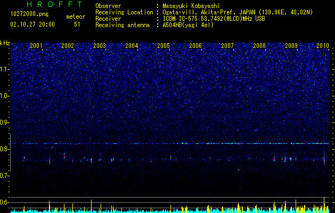The image size is (335, 213).
Task: Click the 2004 time marker
Action: (132, 45)
